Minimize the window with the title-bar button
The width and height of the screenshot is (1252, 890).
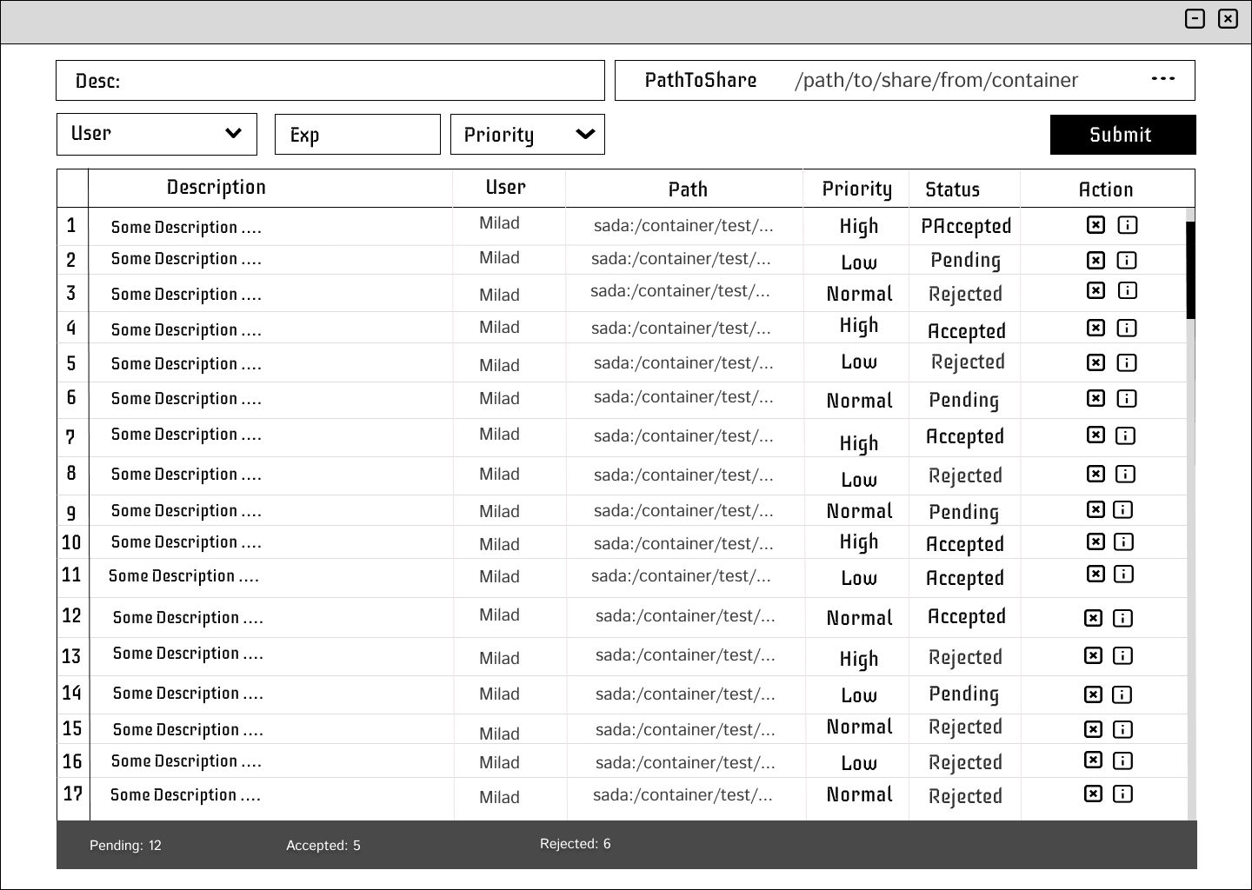pos(1195,19)
